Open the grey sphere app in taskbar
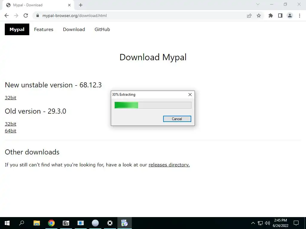Viewport: 306px width, 229px height. (x=95, y=223)
